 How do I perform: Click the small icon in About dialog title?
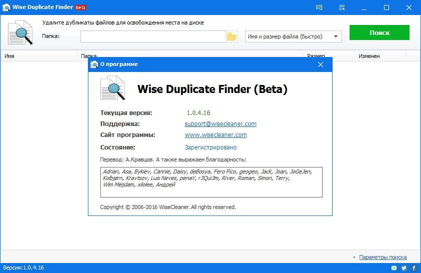tap(94, 64)
